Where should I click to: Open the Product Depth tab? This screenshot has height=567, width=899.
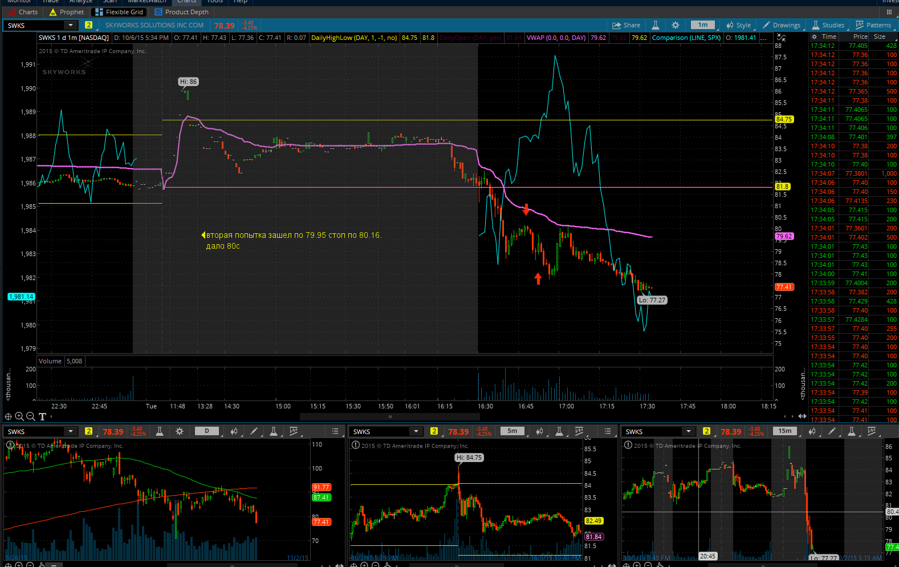(x=181, y=12)
